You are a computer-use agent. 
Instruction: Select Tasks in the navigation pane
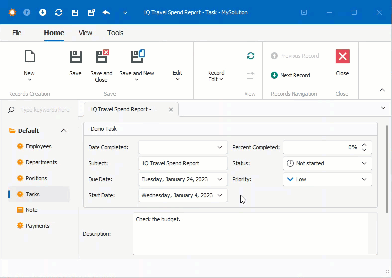pos(39,194)
